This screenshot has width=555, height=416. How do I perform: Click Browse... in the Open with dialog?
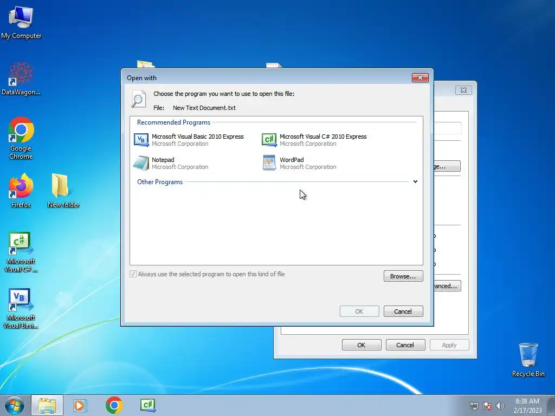click(x=403, y=276)
